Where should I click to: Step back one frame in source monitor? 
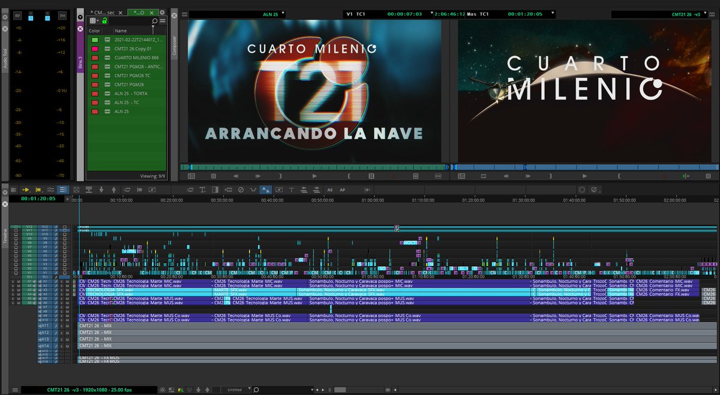(x=236, y=176)
